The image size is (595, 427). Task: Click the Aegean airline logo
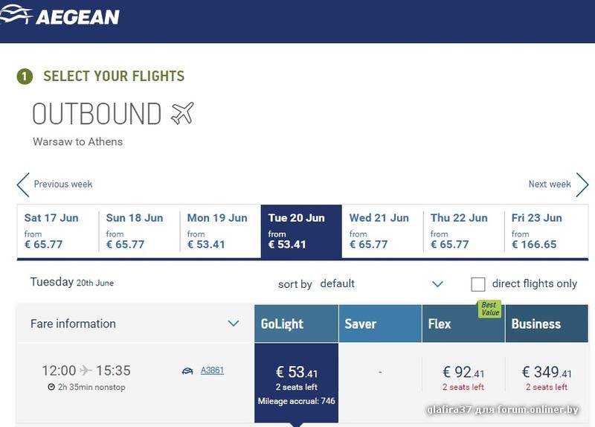(x=61, y=16)
